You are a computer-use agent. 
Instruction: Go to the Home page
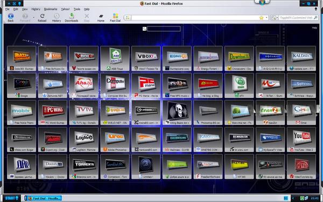point(101,18)
